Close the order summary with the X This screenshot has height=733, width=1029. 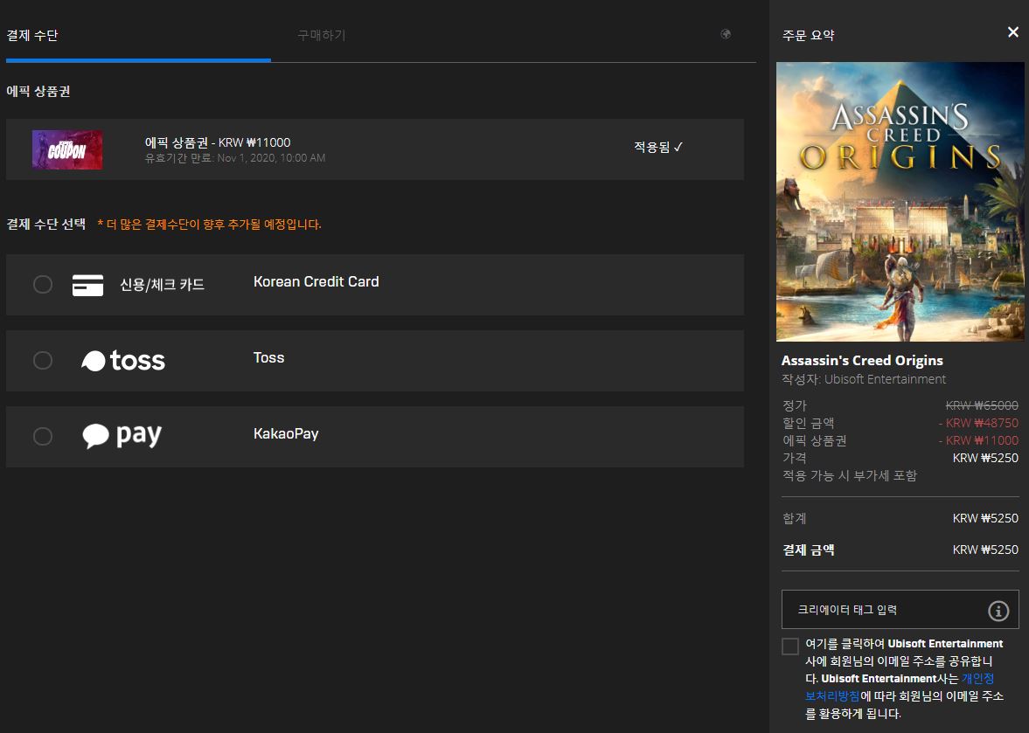click(1012, 32)
